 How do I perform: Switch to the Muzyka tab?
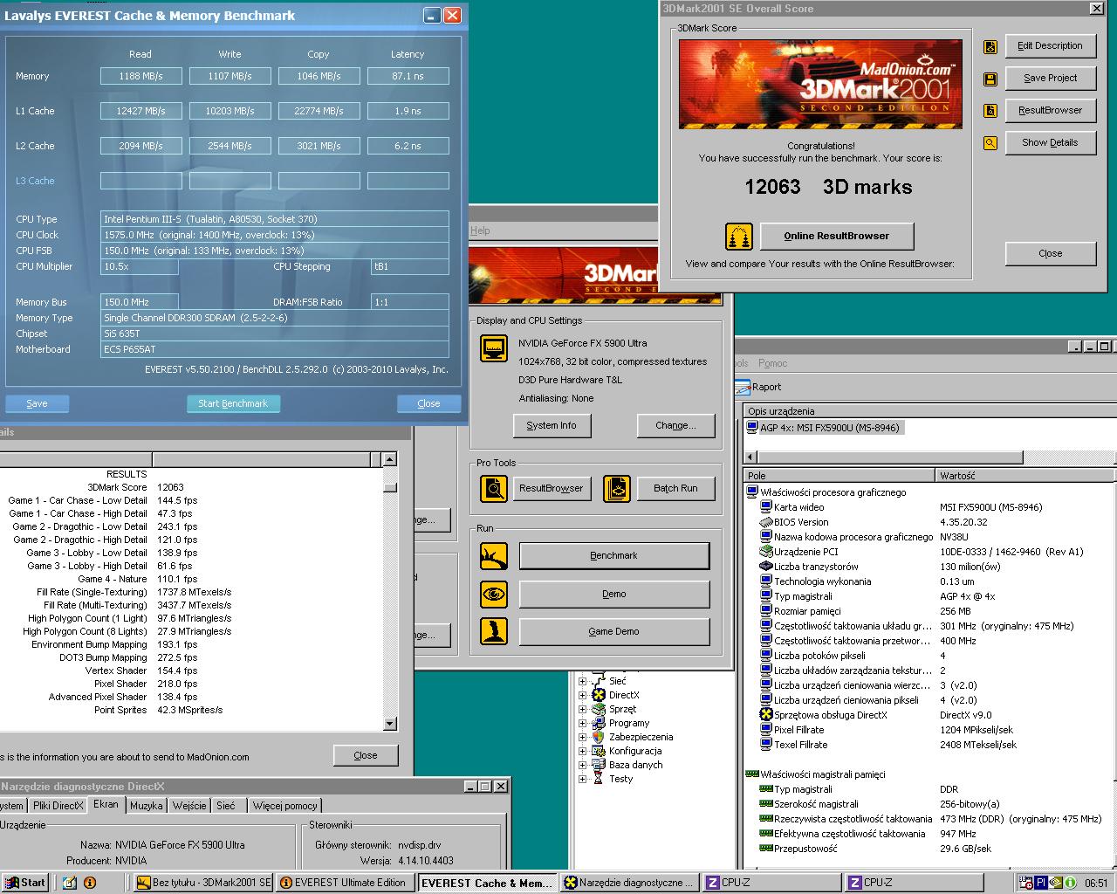(x=147, y=806)
